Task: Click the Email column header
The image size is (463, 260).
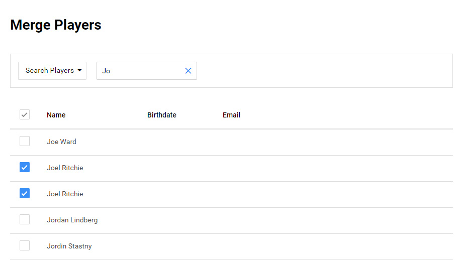Action: (x=231, y=115)
